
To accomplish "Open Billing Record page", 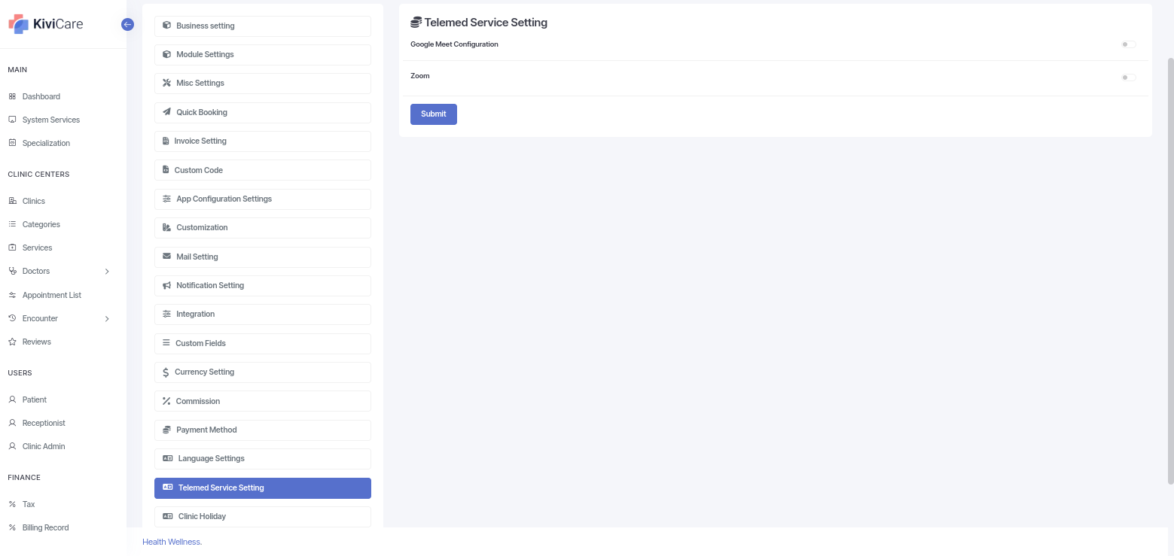I will [x=46, y=527].
